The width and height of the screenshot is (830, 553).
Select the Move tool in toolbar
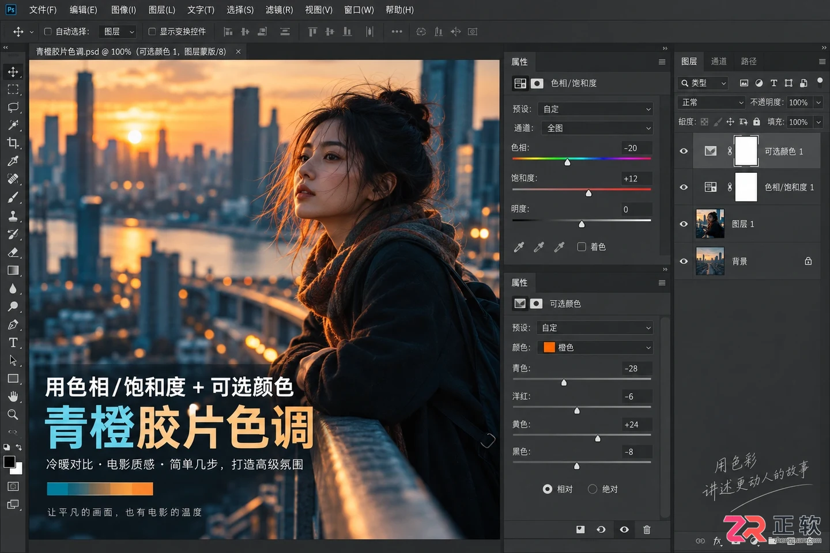13,71
